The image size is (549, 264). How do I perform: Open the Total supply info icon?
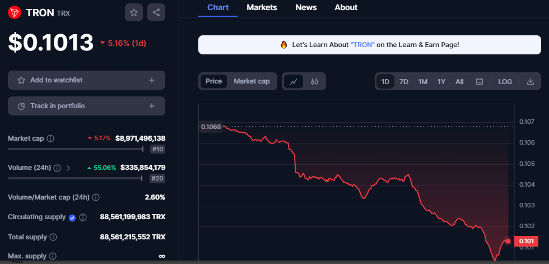click(x=53, y=238)
